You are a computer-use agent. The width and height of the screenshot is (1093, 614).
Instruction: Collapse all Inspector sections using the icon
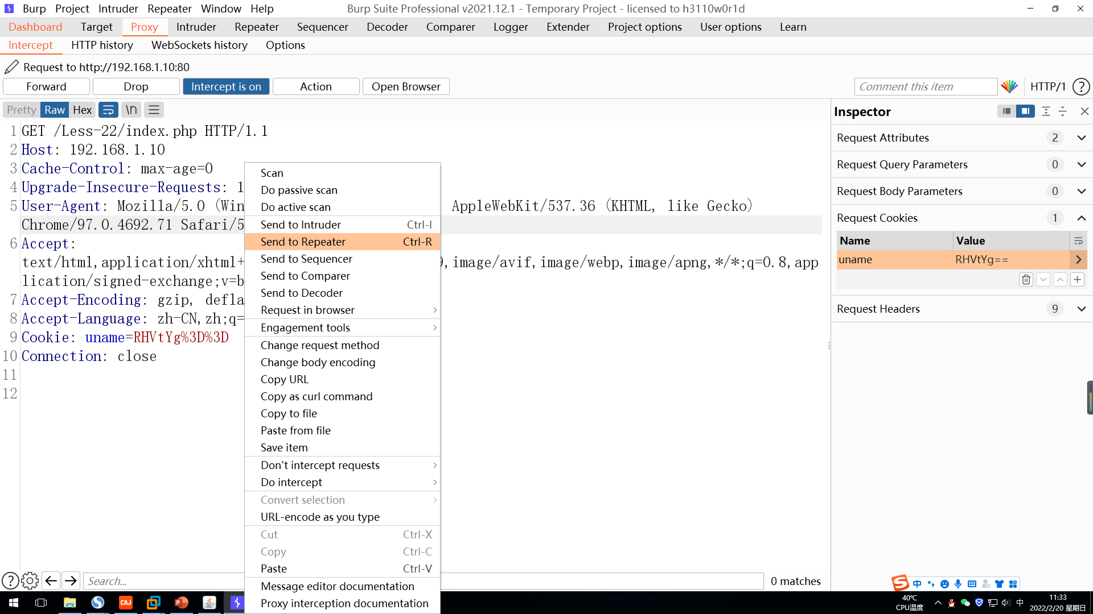(x=1062, y=111)
